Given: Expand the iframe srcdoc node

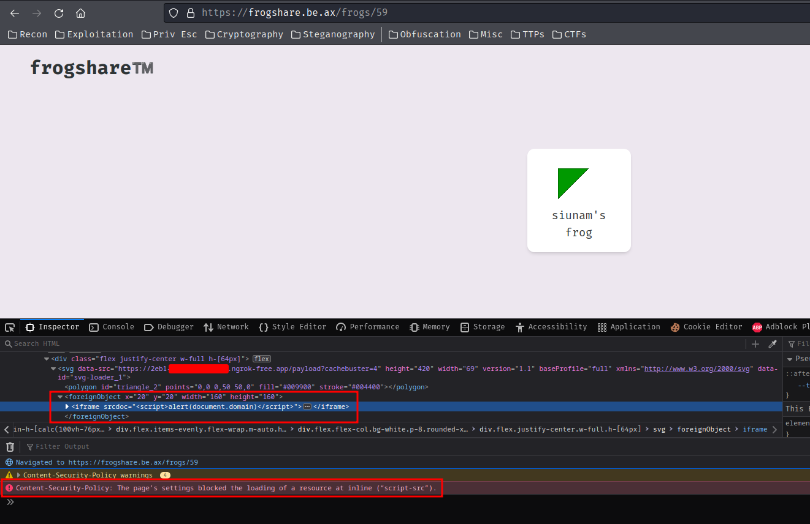Looking at the screenshot, I should coord(67,406).
